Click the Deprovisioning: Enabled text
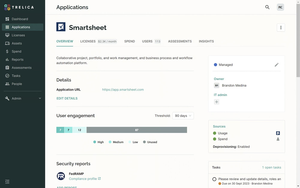Image resolution: width=300 pixels, height=188 pixels. coord(231,147)
